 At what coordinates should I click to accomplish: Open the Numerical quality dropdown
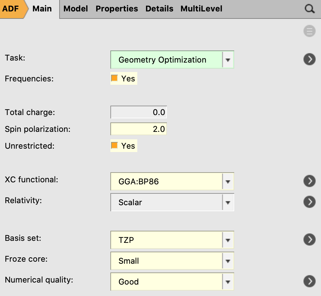(228, 282)
